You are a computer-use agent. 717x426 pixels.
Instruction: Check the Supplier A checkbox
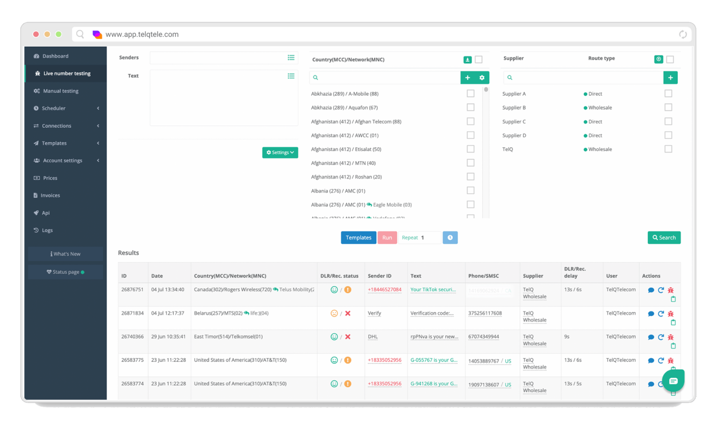668,94
